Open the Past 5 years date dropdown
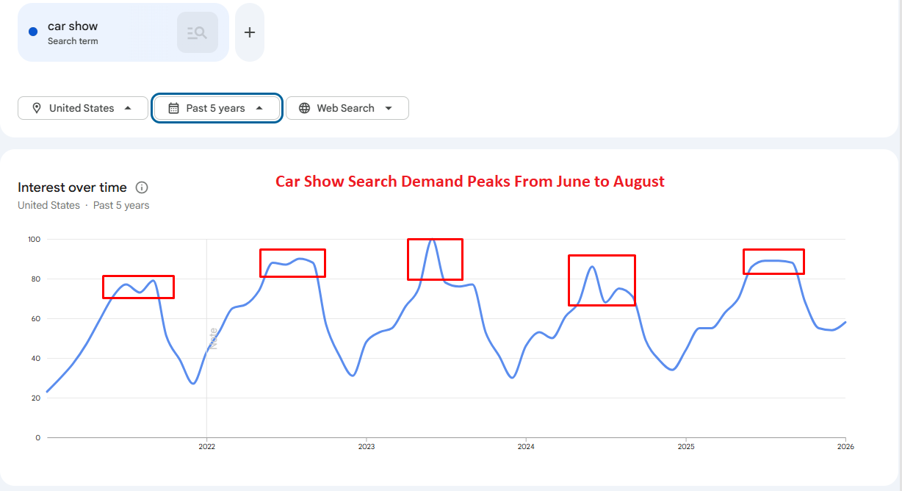The height and width of the screenshot is (491, 902). pos(217,108)
